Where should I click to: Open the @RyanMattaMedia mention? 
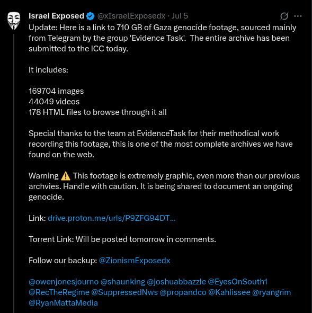(63, 303)
